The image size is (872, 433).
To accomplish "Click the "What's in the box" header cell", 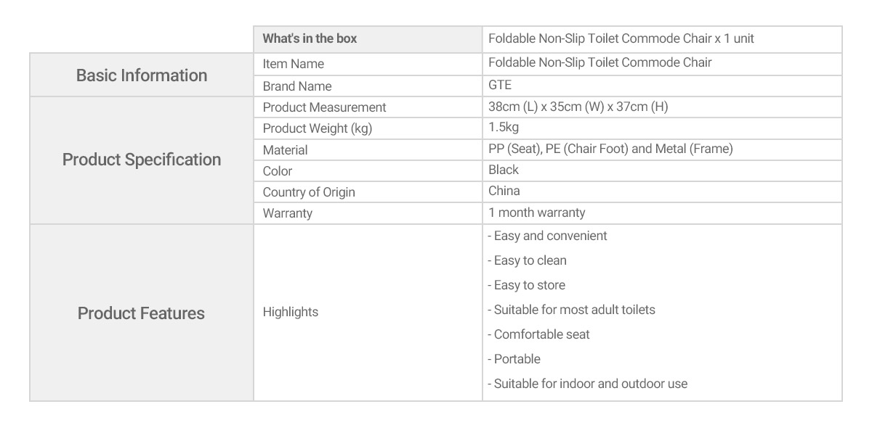I will tap(368, 39).
